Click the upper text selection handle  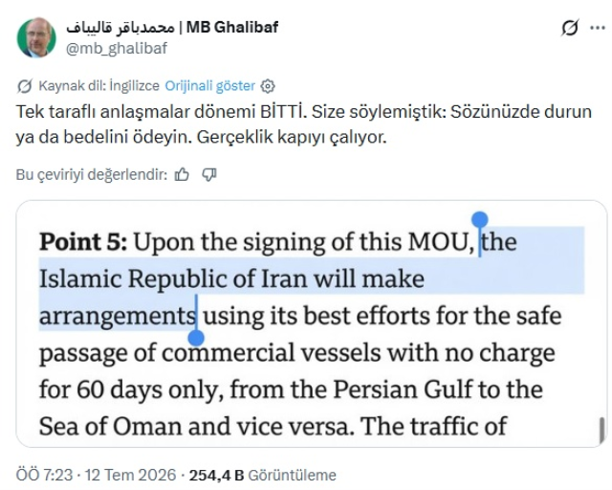[x=480, y=219]
